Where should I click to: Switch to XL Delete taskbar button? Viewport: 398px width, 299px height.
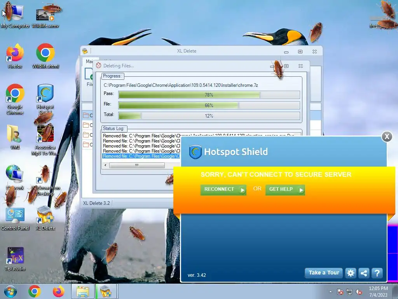coord(106,291)
